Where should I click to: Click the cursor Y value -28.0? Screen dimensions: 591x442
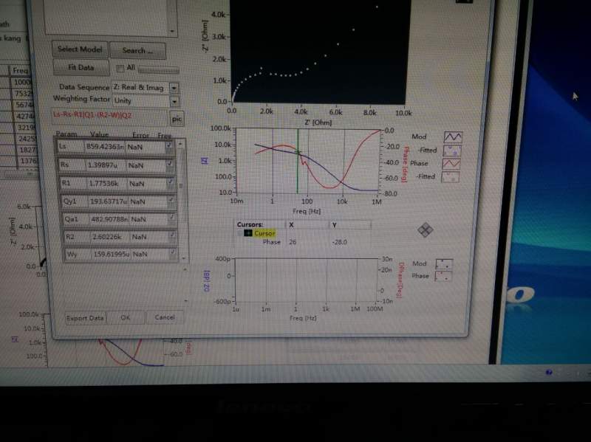tap(339, 242)
